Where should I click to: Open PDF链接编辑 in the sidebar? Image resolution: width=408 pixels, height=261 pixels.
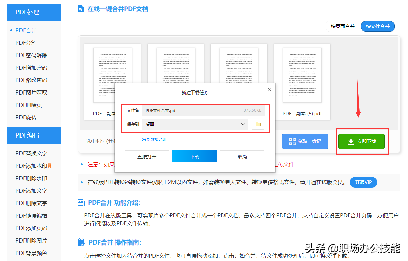pos(31,216)
